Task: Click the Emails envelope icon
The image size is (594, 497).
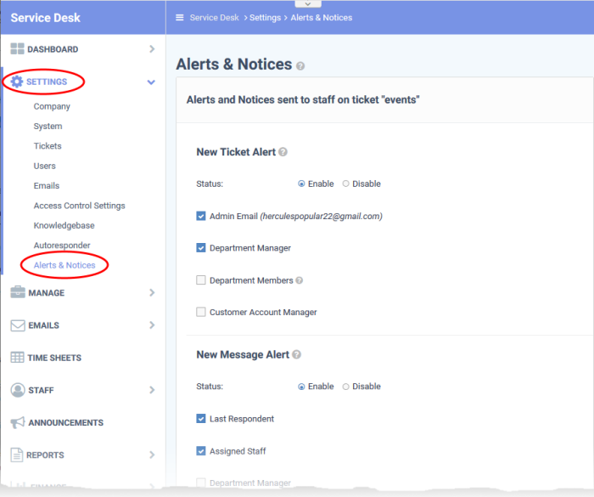Action: [x=17, y=325]
